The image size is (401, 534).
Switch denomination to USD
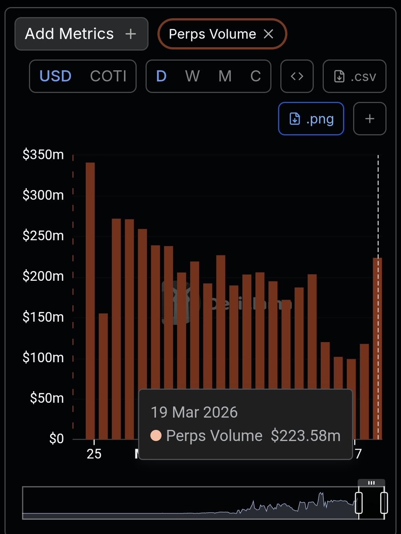click(x=56, y=76)
